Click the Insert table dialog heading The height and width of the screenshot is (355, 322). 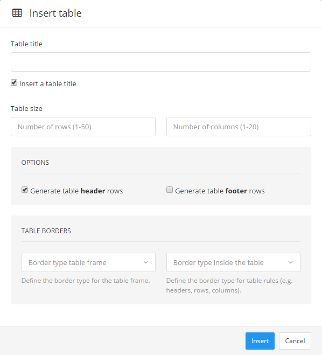coord(55,13)
